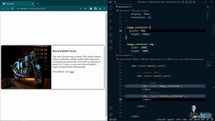Open the lightning bolt extension panel
The image size is (215, 121).
tap(111, 41)
